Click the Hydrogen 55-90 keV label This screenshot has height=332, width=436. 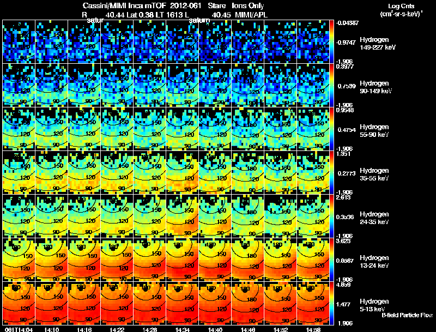tap(374, 131)
